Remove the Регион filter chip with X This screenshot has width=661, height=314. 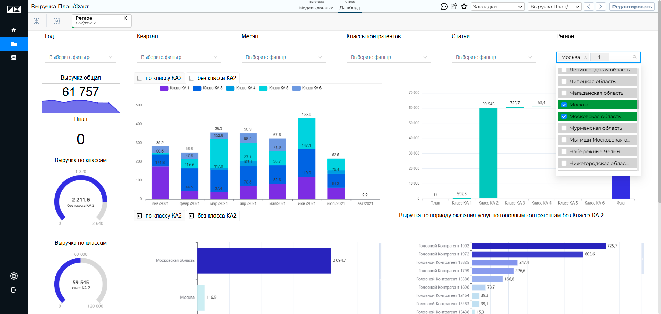tap(125, 18)
